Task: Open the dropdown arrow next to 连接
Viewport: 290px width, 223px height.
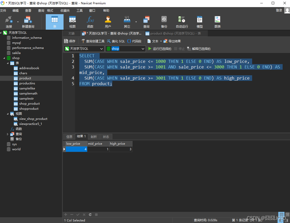Action: click(18, 22)
